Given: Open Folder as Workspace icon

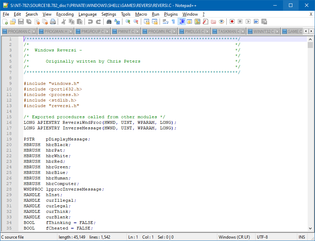Looking at the screenshot, I should (x=213, y=22).
